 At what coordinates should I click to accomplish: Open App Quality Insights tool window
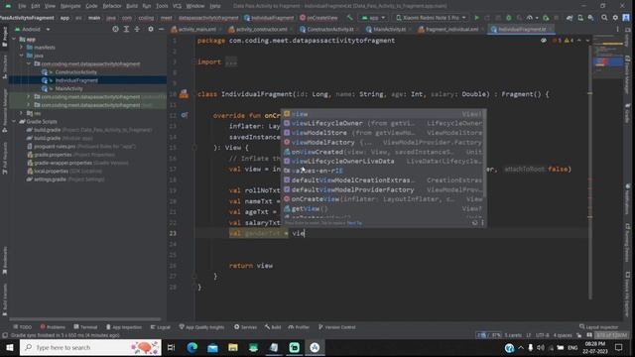pos(201,327)
